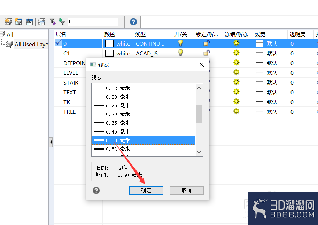This screenshot has height=225, width=318.
Task: Select the All Used Layers filter
Action: pyautogui.click(x=31, y=45)
